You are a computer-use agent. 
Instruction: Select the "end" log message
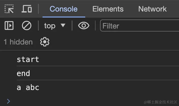pos(23,73)
